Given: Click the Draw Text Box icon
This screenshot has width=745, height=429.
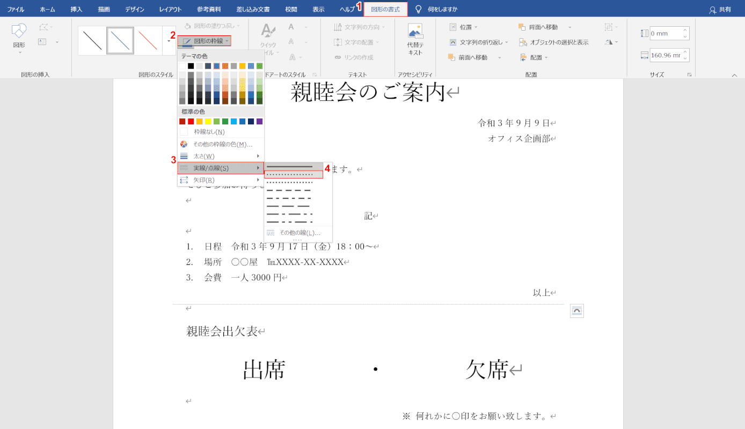Looking at the screenshot, I should pos(43,42).
